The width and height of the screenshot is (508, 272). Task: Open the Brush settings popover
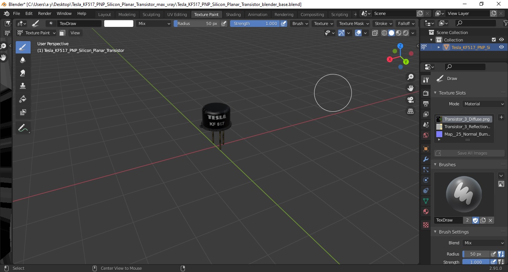(300, 23)
